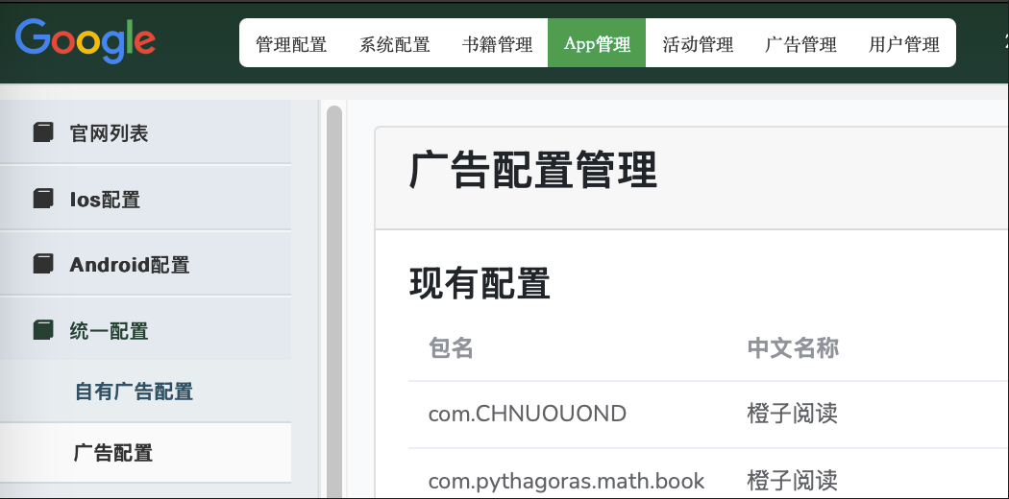Go to the 活动管理 tab
Screen dimensions: 1009x499
coord(698,44)
